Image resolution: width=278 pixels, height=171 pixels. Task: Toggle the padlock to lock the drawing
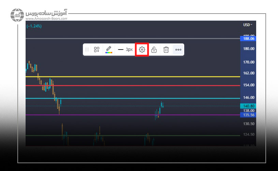pos(154,50)
